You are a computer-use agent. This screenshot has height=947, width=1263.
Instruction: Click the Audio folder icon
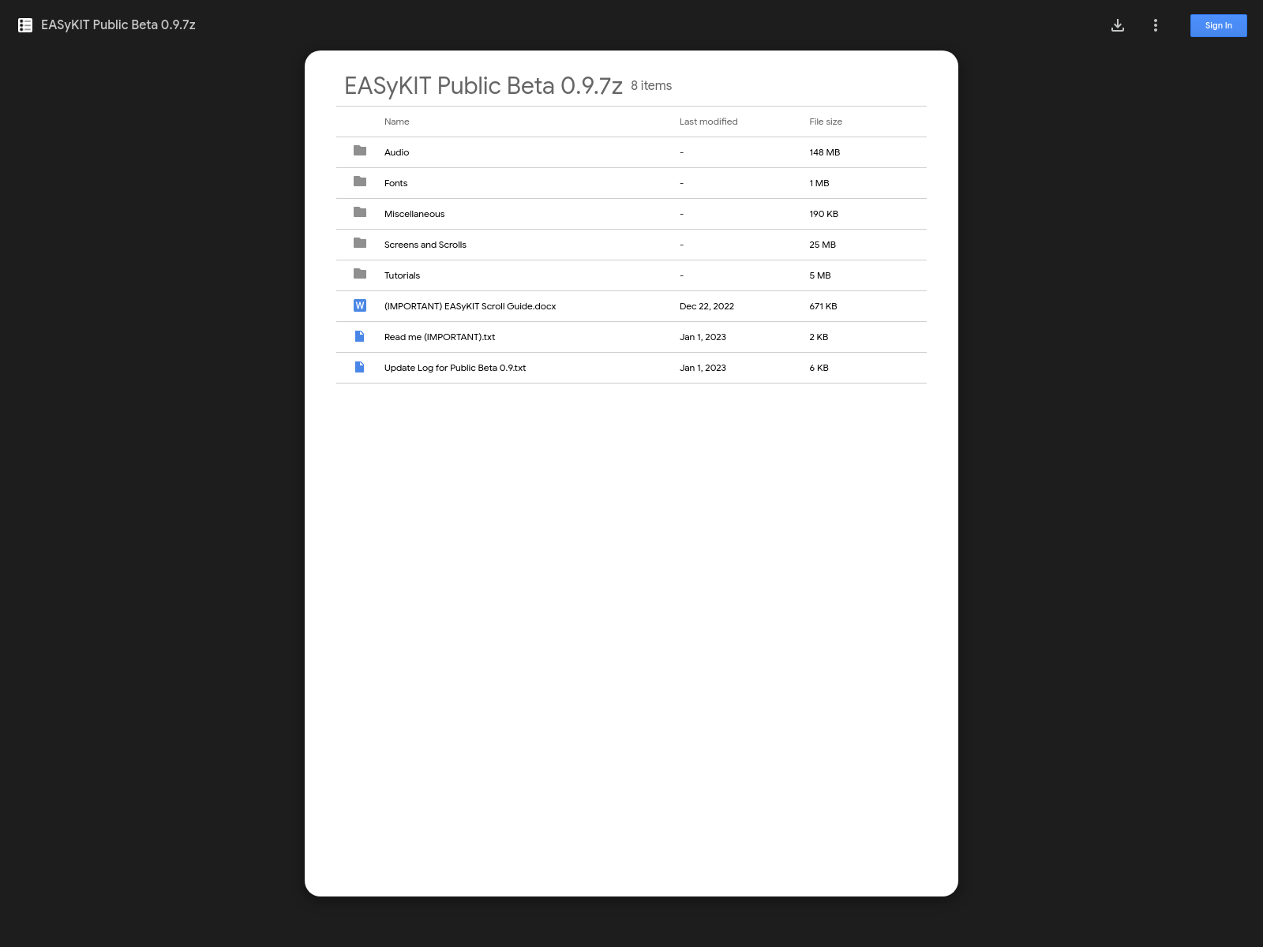coord(360,151)
